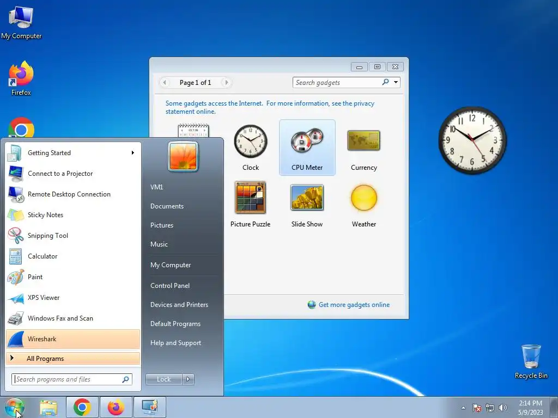
Task: Open Music from the Start menu
Action: pyautogui.click(x=159, y=244)
